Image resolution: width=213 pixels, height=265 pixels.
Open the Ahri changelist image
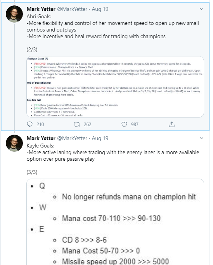pyautogui.click(x=115, y=87)
